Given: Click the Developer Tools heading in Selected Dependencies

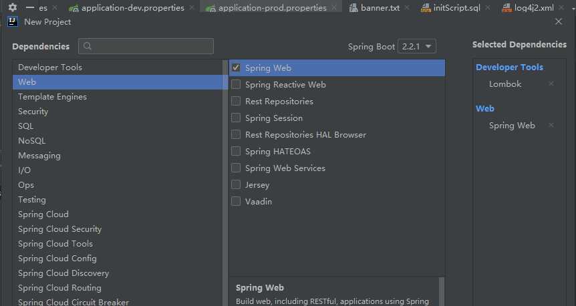Looking at the screenshot, I should (x=509, y=67).
